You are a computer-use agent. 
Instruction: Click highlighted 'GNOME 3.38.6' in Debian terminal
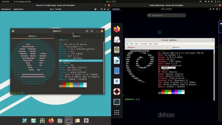[x=169, y=68]
